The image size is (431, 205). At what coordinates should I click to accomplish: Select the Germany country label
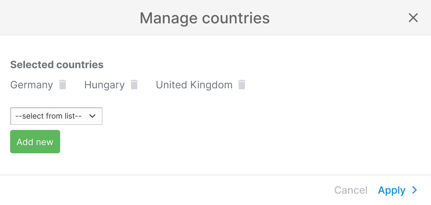[x=32, y=85]
